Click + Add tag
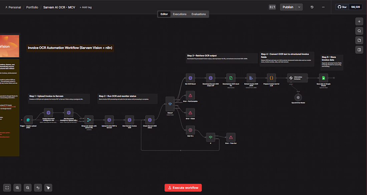367x195 pixels. coord(86,7)
